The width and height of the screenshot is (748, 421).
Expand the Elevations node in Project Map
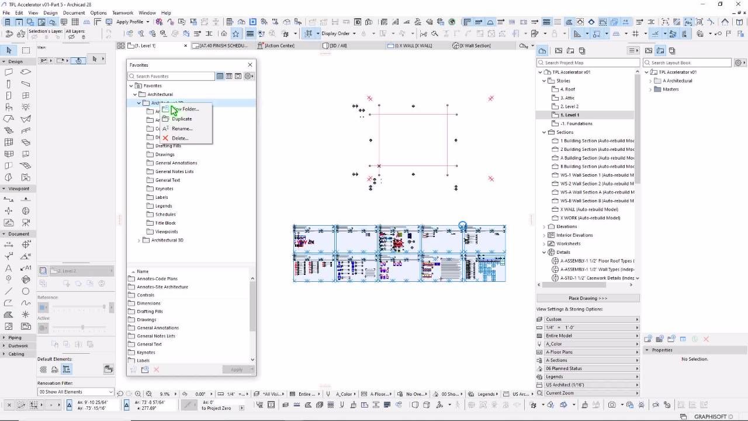(x=545, y=226)
